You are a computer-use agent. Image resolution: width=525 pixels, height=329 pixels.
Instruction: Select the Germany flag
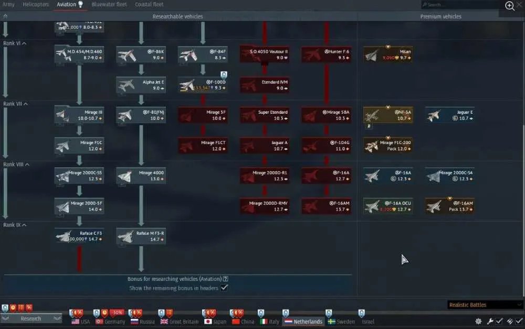pyautogui.click(x=99, y=322)
